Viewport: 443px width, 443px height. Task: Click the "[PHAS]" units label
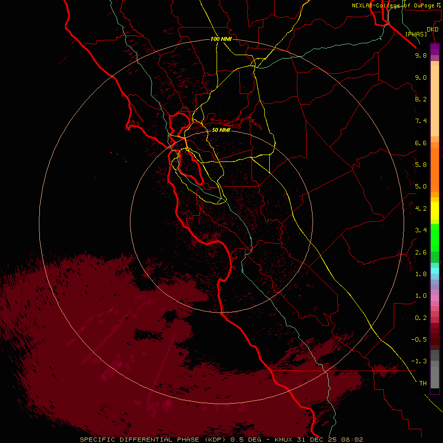(x=416, y=34)
